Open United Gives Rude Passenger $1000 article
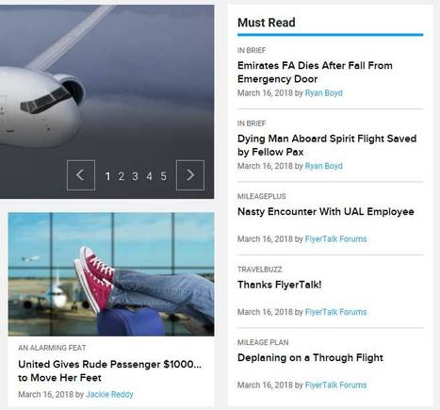This screenshot has width=440, height=410. pyautogui.click(x=110, y=371)
